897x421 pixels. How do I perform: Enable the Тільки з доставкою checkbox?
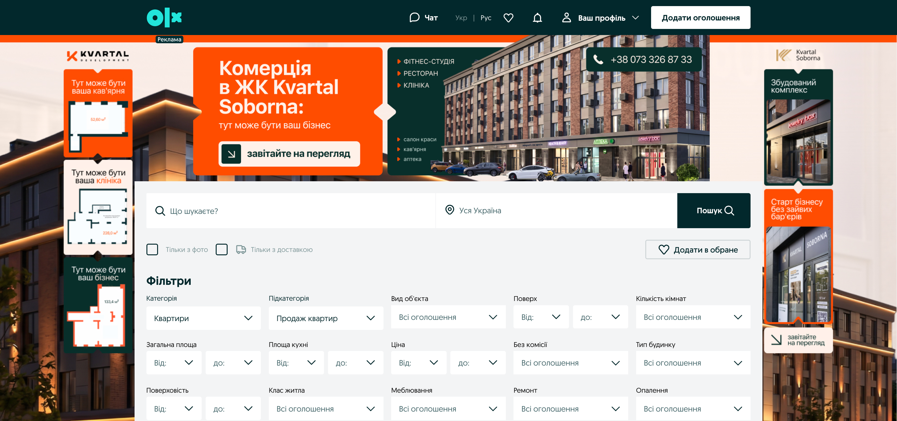click(x=222, y=249)
